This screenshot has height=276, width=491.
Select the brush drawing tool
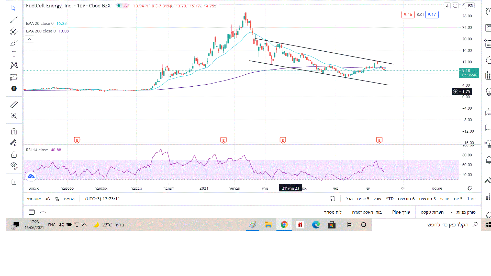click(x=14, y=43)
